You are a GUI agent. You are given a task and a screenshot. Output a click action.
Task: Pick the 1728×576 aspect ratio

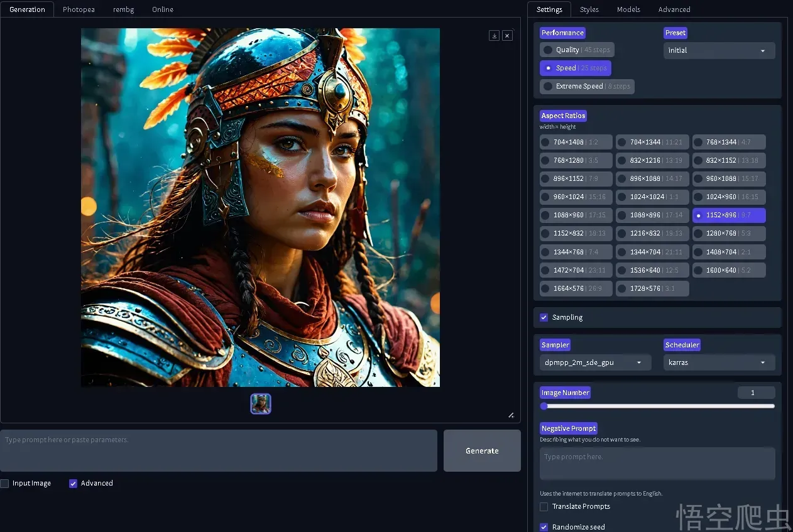click(x=652, y=288)
